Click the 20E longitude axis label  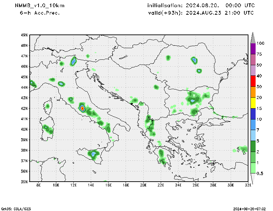click(143, 185)
